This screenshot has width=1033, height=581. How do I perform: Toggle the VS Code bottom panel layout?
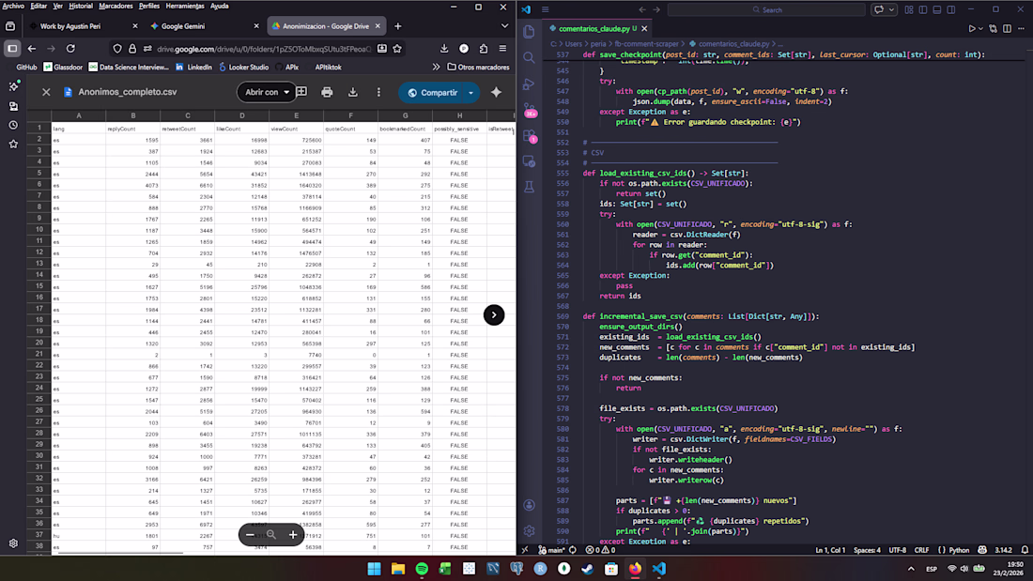pos(937,9)
